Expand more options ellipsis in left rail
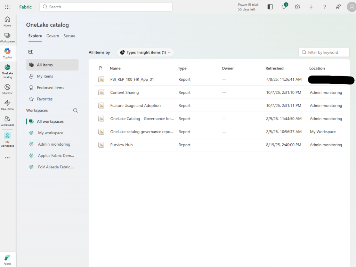 pyautogui.click(x=7, y=158)
